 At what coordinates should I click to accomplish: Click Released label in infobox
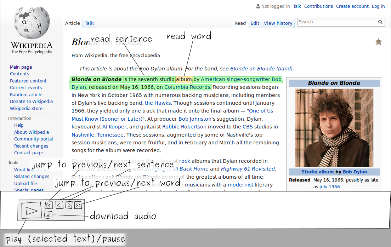pos(300,180)
